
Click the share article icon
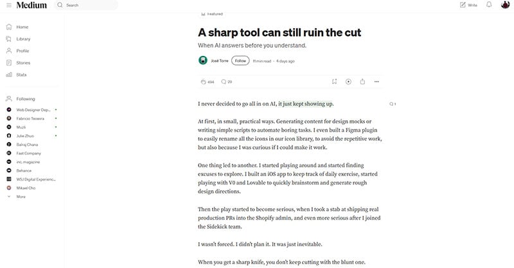tap(362, 82)
